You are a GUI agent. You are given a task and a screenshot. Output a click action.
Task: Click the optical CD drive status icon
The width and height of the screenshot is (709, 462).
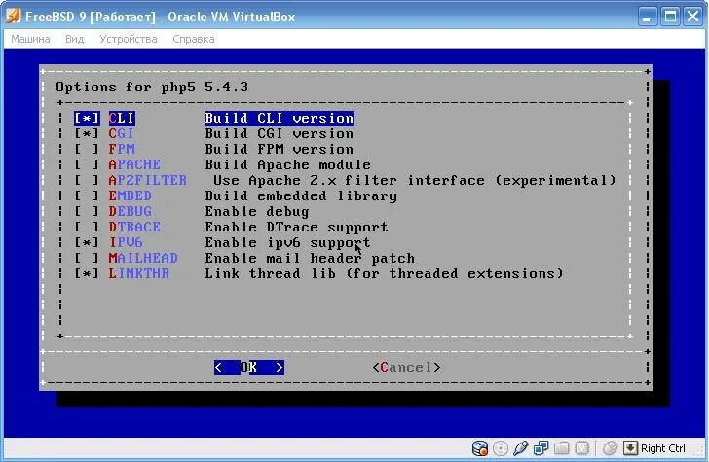501,448
